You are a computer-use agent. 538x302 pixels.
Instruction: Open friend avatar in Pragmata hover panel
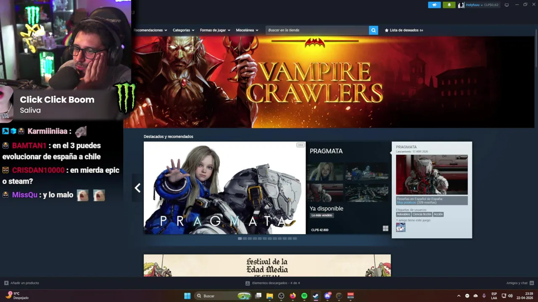tap(401, 227)
